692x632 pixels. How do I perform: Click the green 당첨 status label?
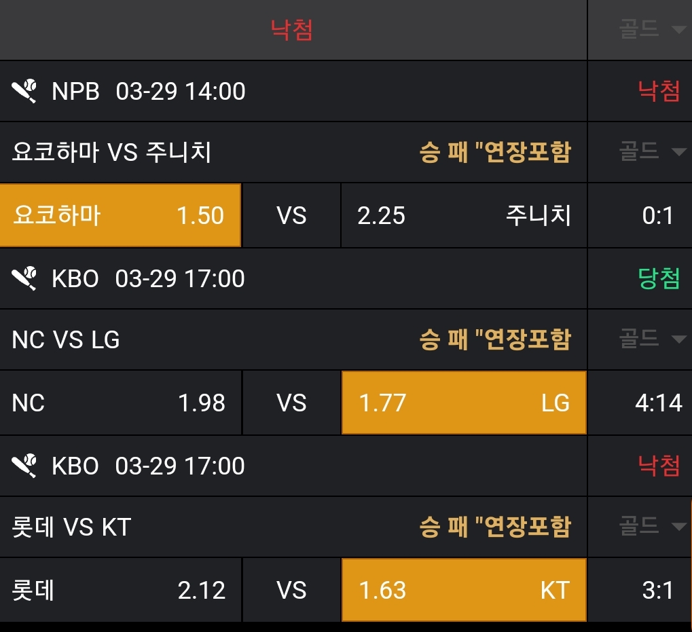click(x=659, y=278)
